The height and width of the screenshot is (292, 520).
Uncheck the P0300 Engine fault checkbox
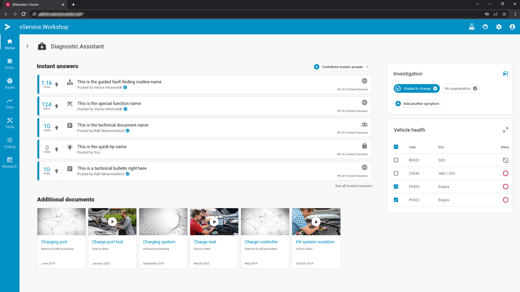tap(396, 187)
